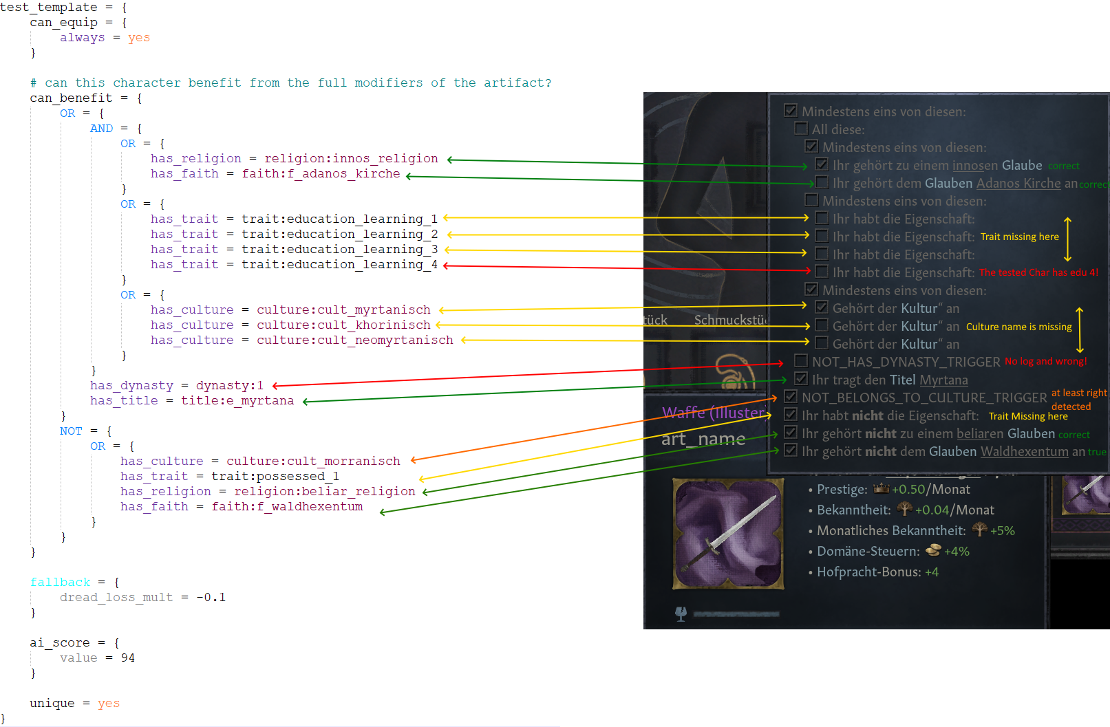Click the crown icon beside Prestige +0.50/Monat

click(883, 489)
